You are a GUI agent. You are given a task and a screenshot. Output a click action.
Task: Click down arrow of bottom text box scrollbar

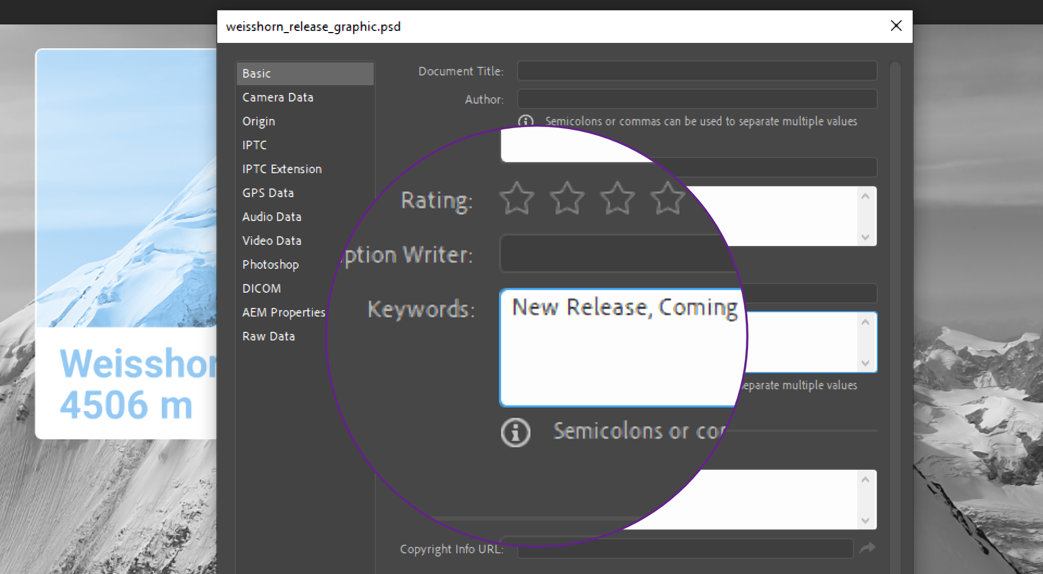tap(865, 521)
